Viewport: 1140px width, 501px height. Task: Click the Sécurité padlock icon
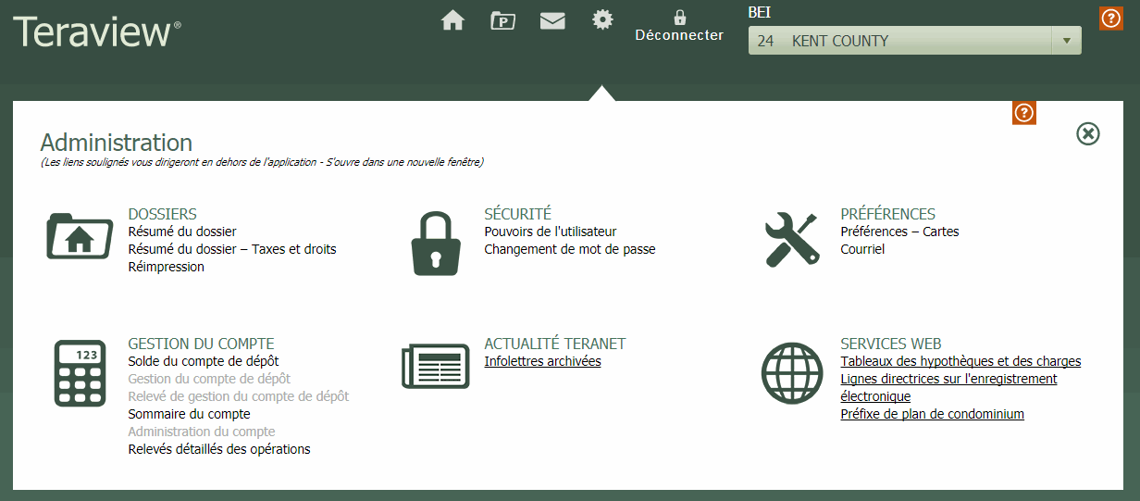click(x=435, y=244)
